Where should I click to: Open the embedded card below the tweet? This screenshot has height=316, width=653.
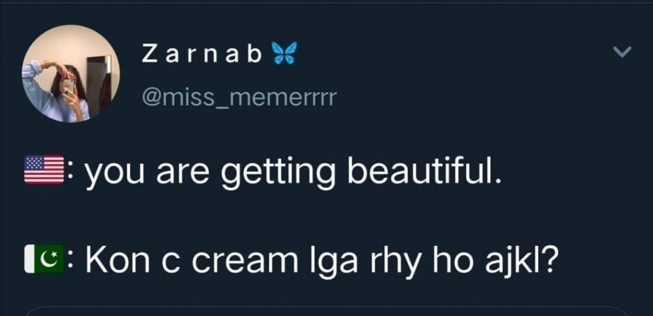pyautogui.click(x=326, y=312)
